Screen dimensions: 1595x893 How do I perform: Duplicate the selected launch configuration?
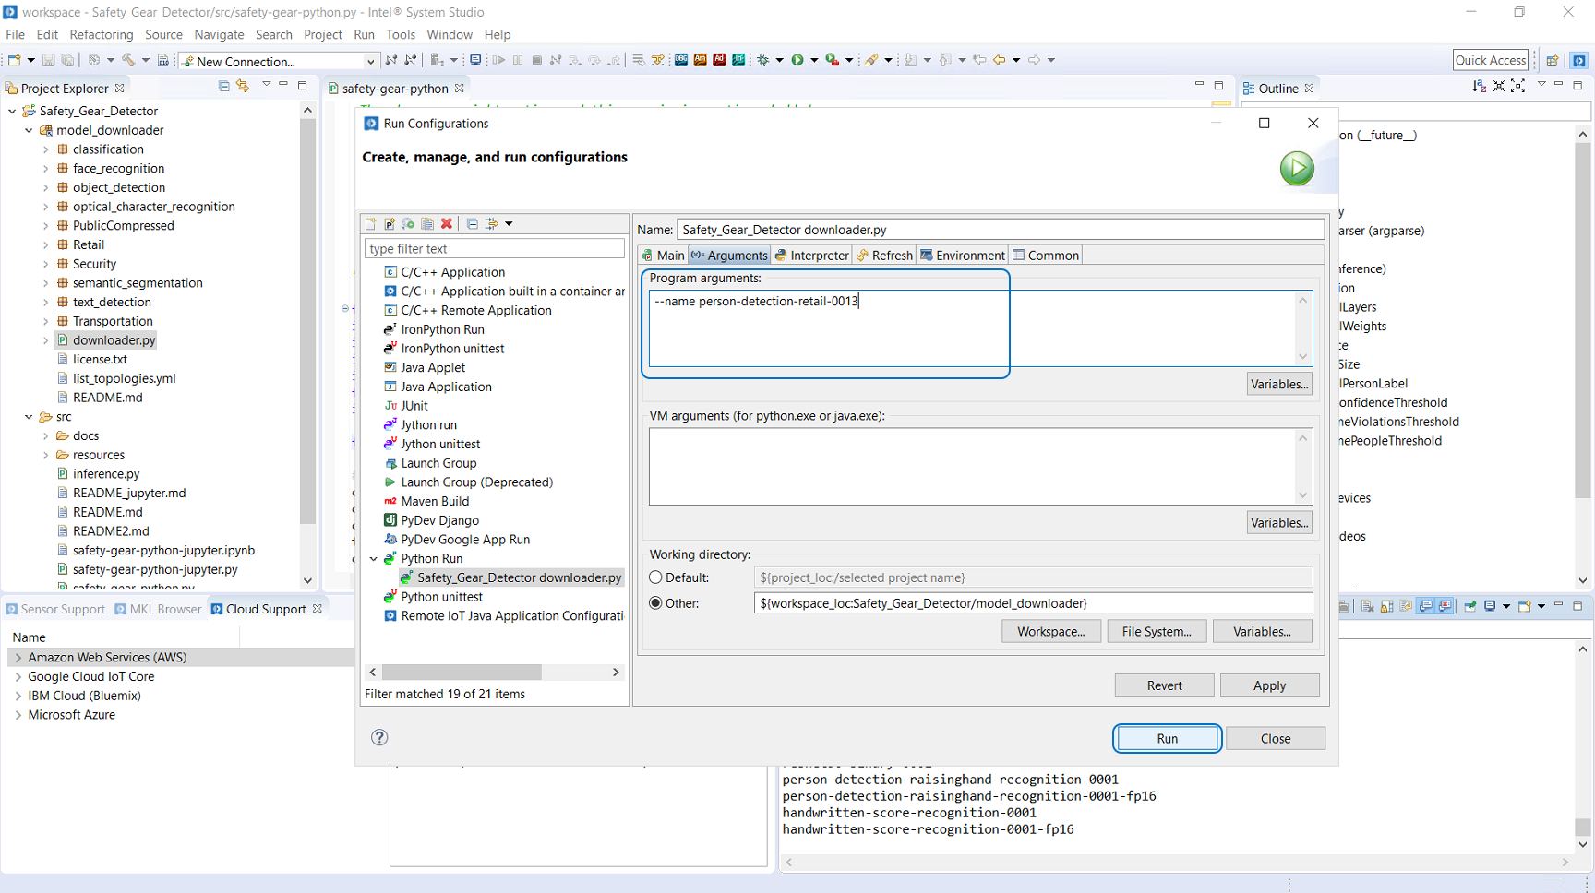tap(427, 224)
